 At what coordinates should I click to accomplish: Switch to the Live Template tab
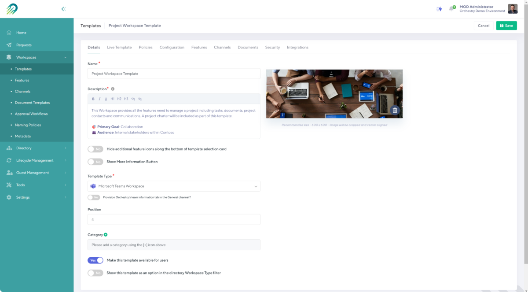click(119, 47)
